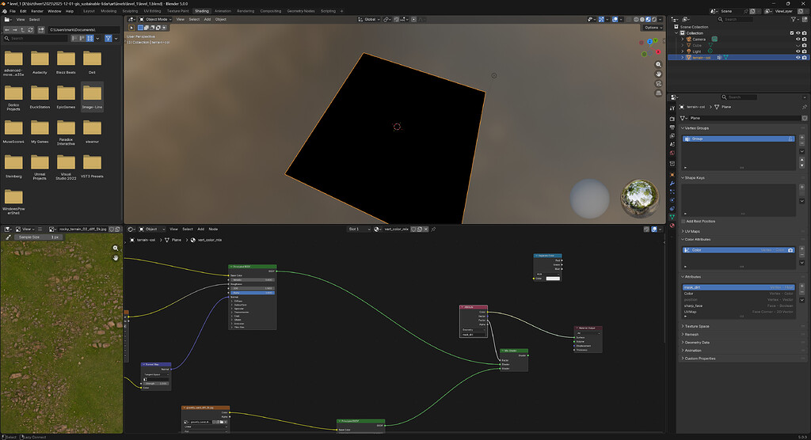Create new folder in file browser
The width and height of the screenshot is (811, 440).
coord(41,30)
